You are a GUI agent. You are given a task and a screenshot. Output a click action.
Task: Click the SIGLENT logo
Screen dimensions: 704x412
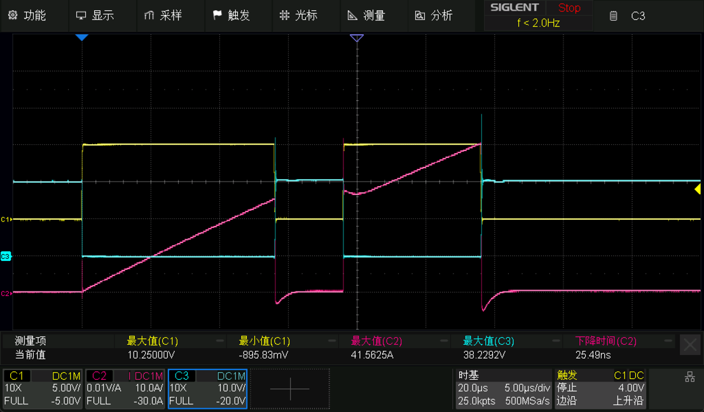tap(514, 8)
